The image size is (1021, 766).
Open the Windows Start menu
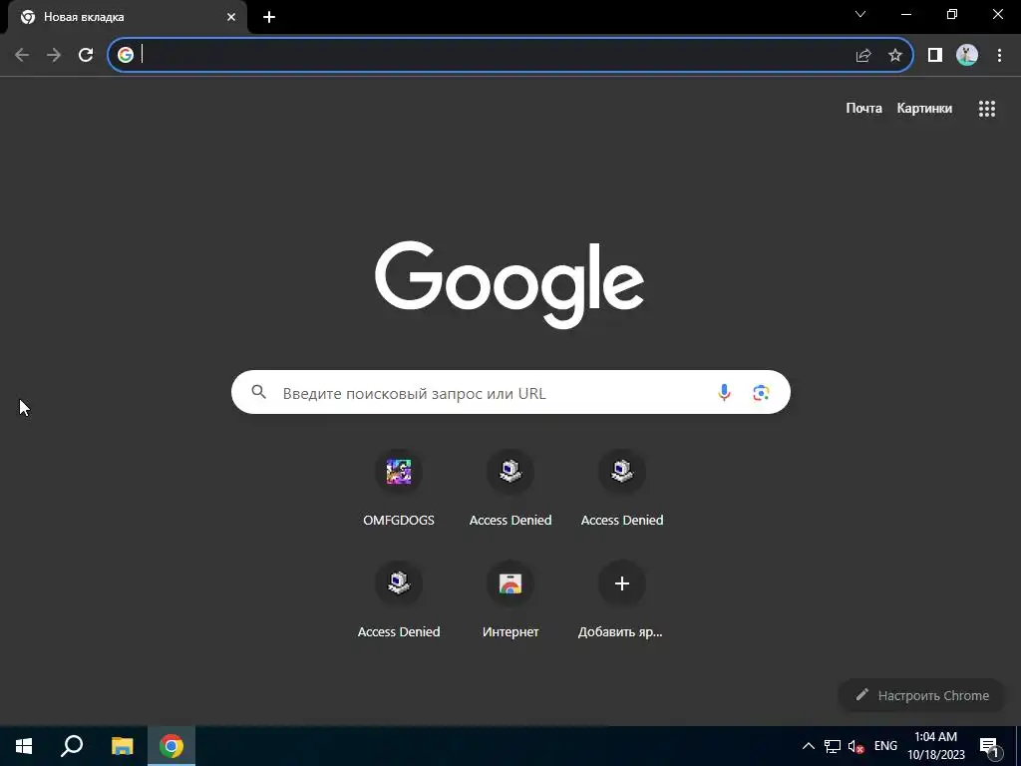click(x=24, y=746)
